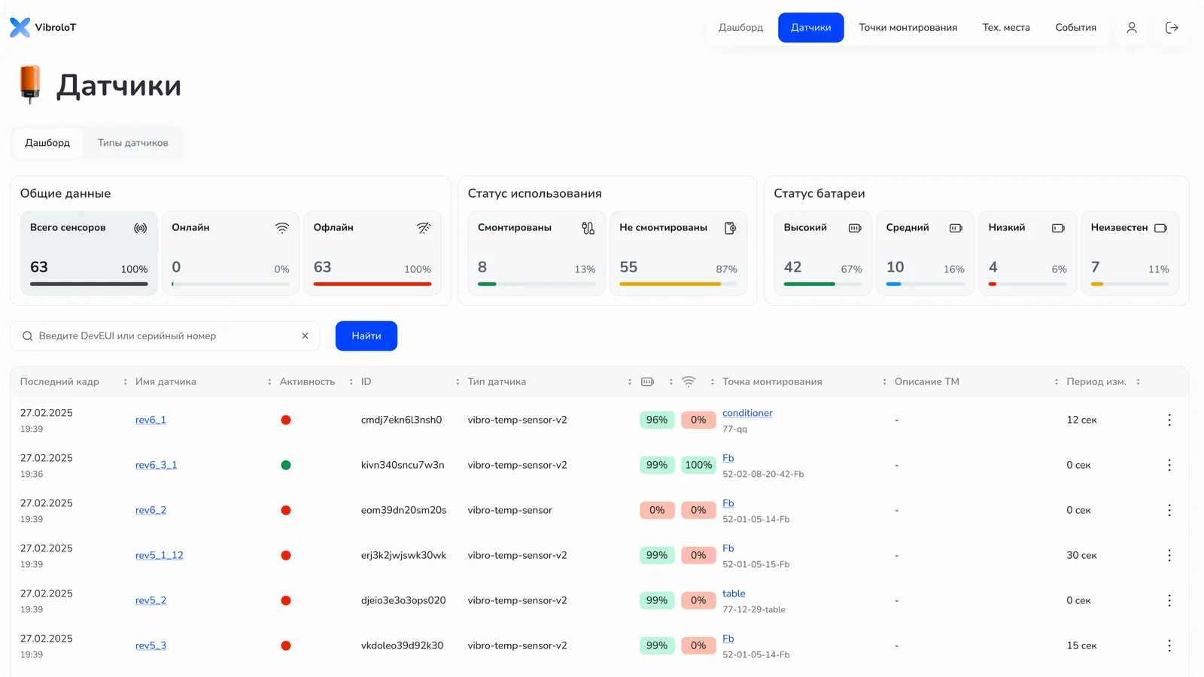Open column options for Имя датчика

(269, 382)
